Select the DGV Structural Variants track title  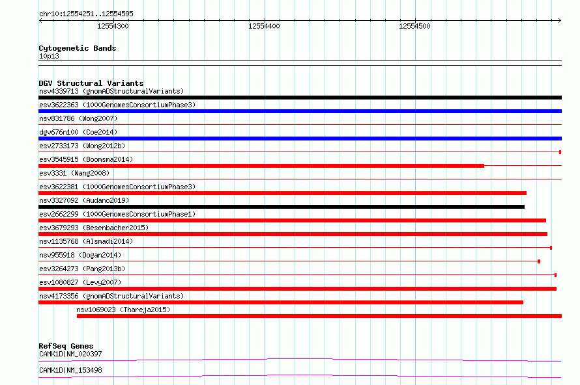click(91, 83)
